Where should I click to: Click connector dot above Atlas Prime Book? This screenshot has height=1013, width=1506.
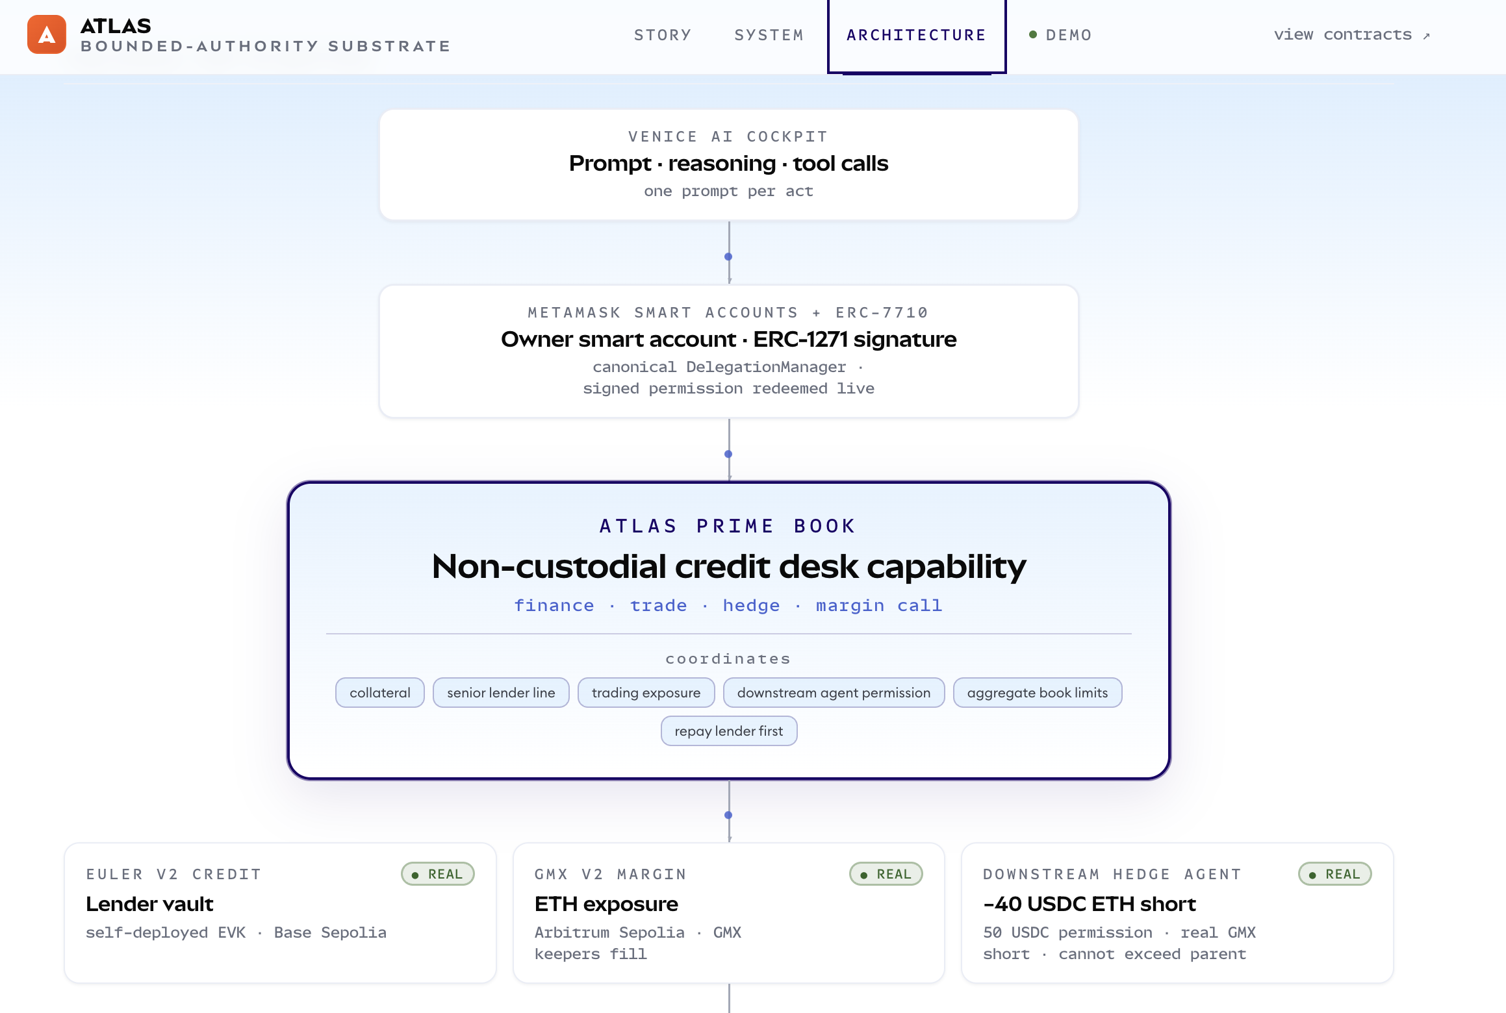point(728,454)
